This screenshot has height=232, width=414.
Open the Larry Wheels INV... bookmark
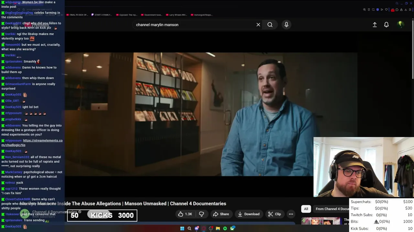point(176,15)
